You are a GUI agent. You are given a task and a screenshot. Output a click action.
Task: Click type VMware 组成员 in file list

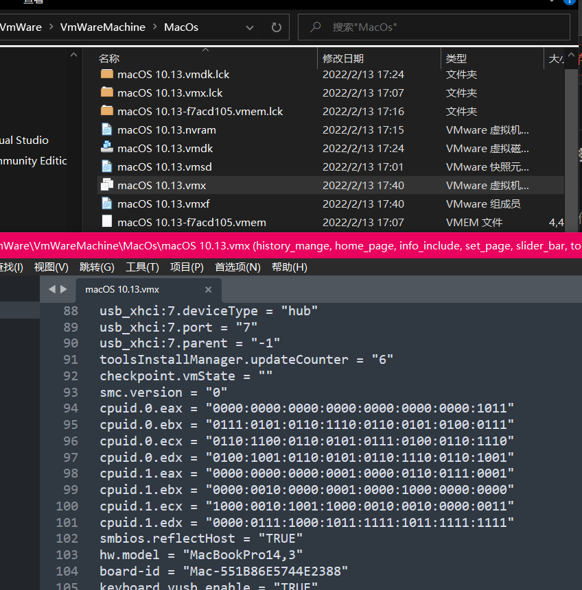click(483, 204)
